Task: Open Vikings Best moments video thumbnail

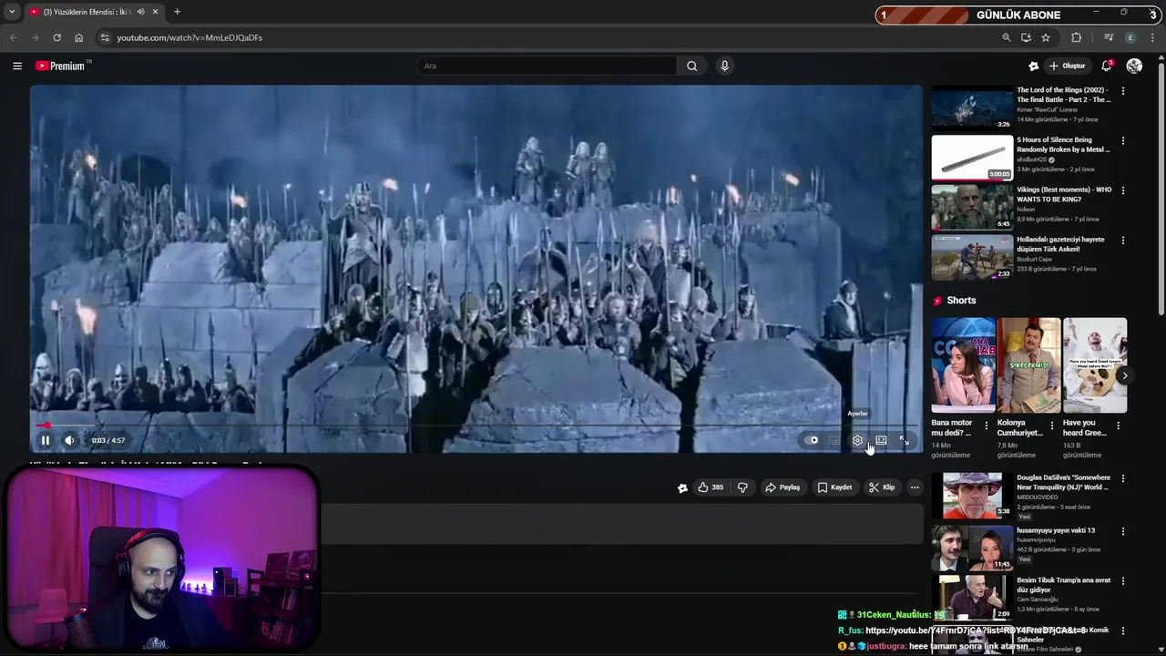Action: 972,207
